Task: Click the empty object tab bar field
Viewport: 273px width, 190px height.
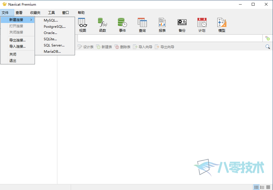Action: click(170, 38)
